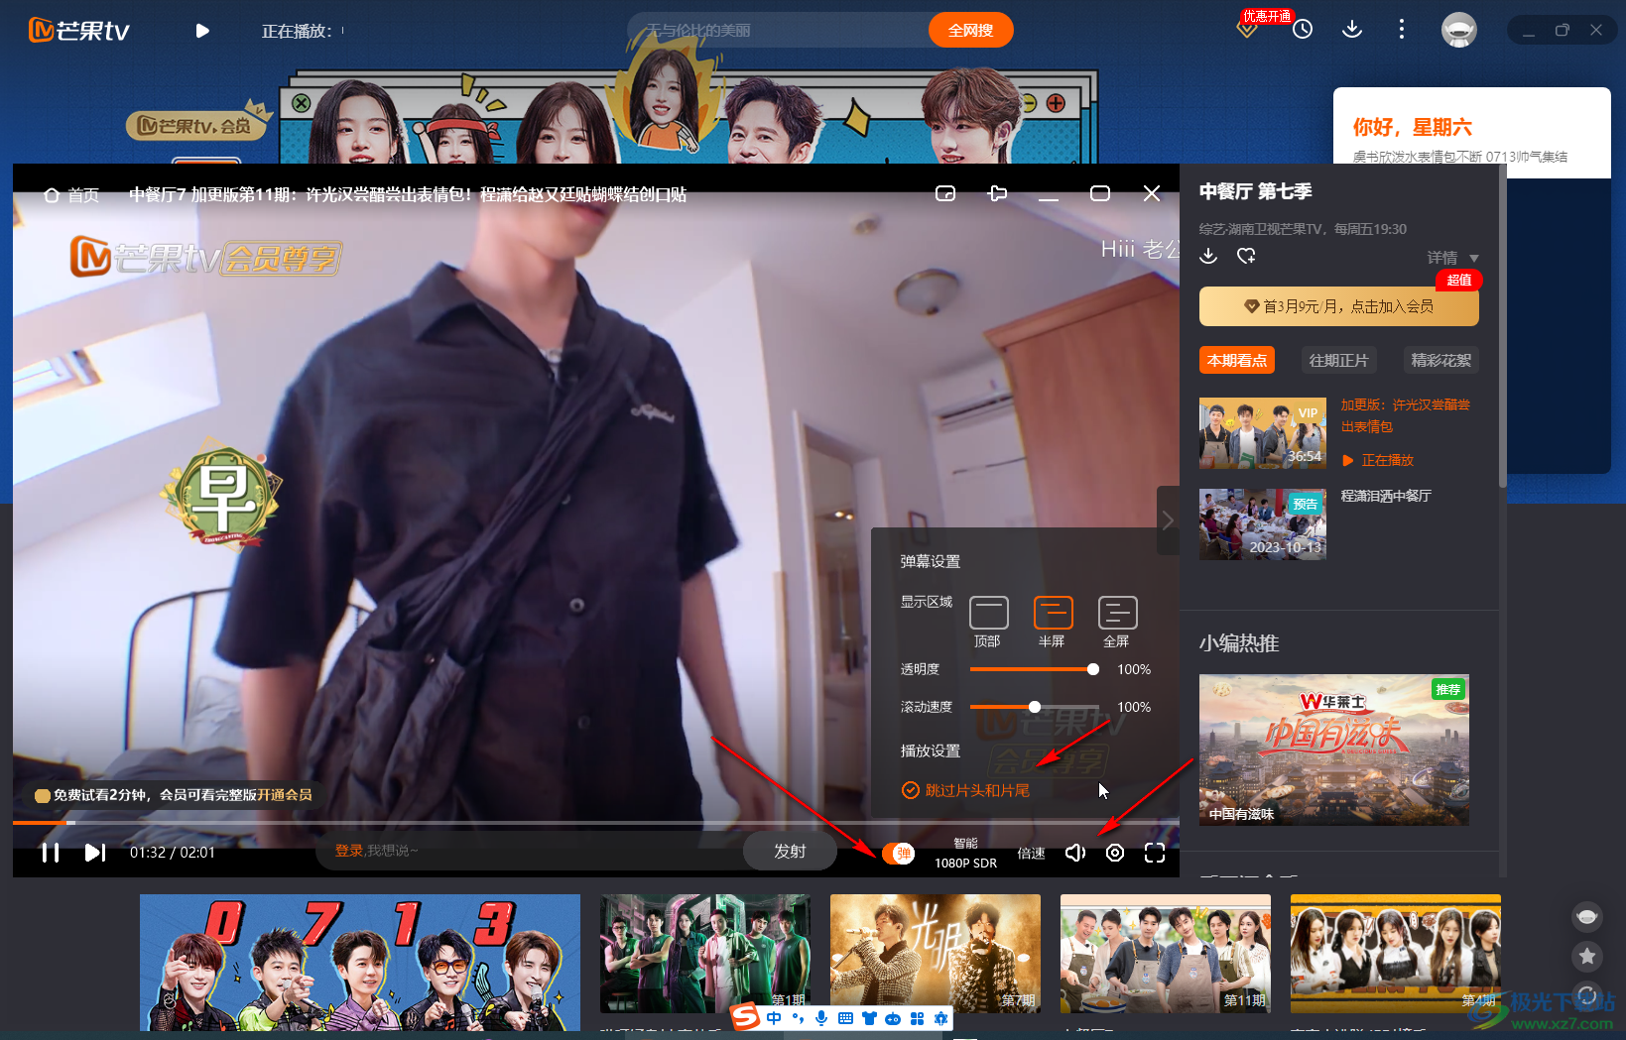
Task: Switch to the 往期正片 tab
Action: [x=1338, y=360]
